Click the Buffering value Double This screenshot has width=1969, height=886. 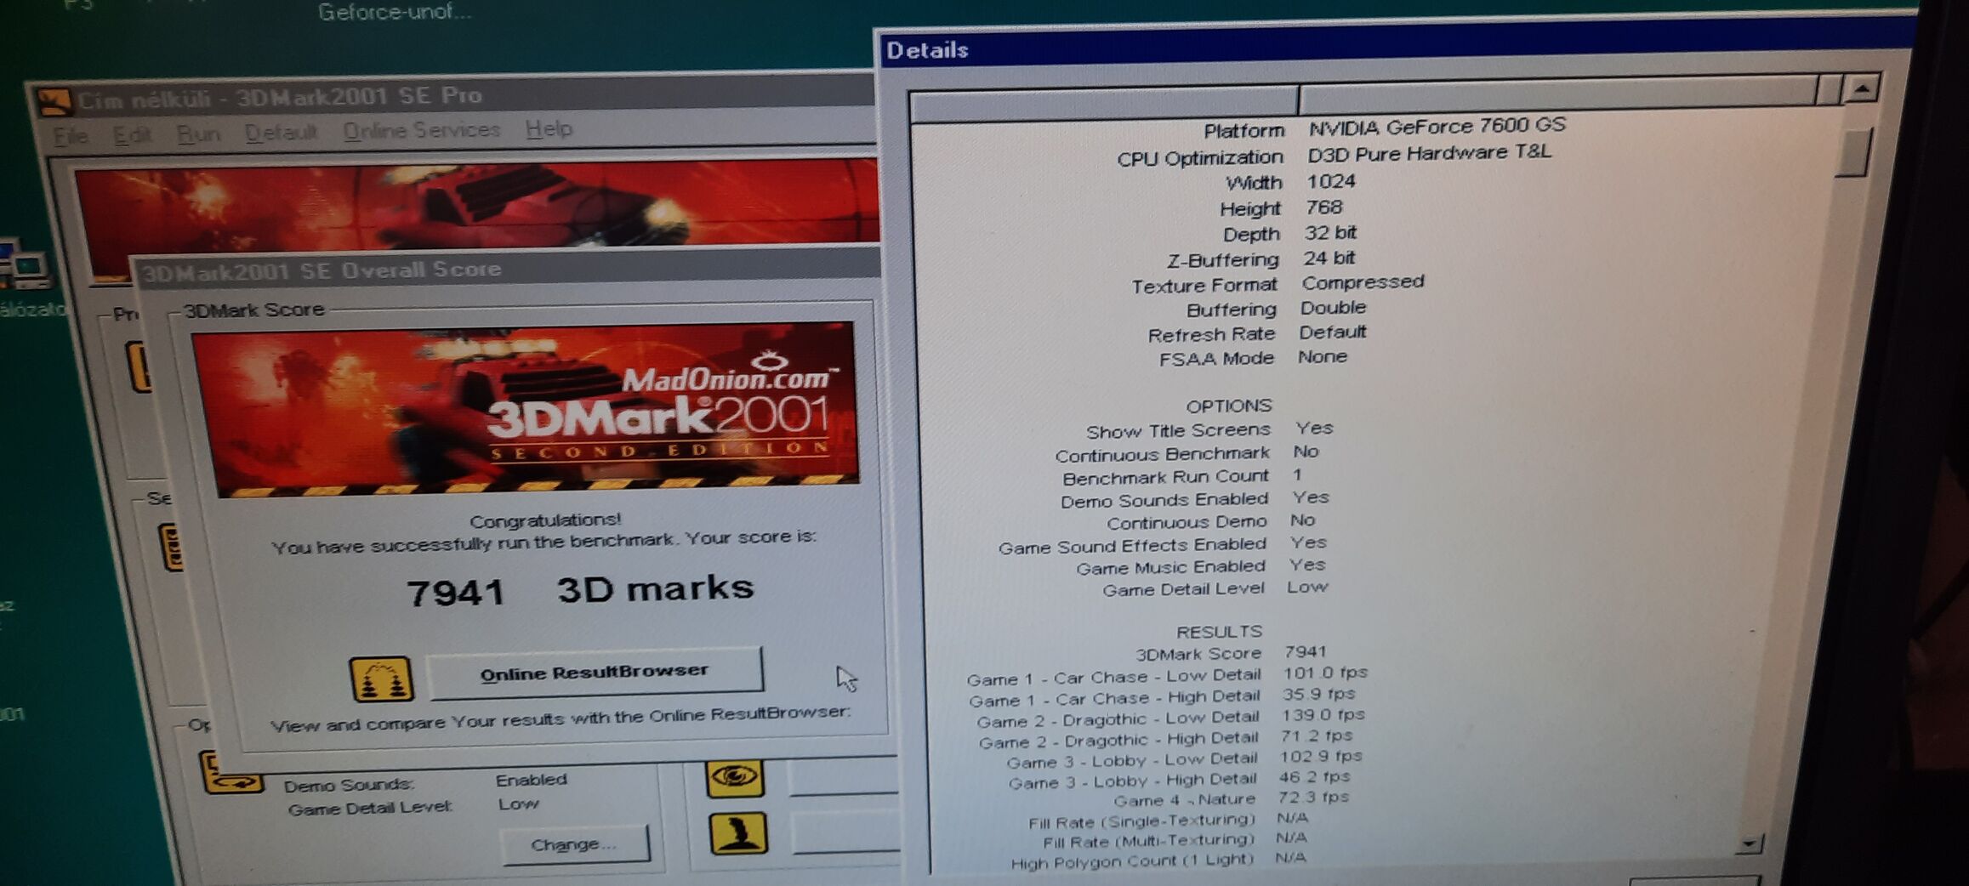[x=1333, y=308]
